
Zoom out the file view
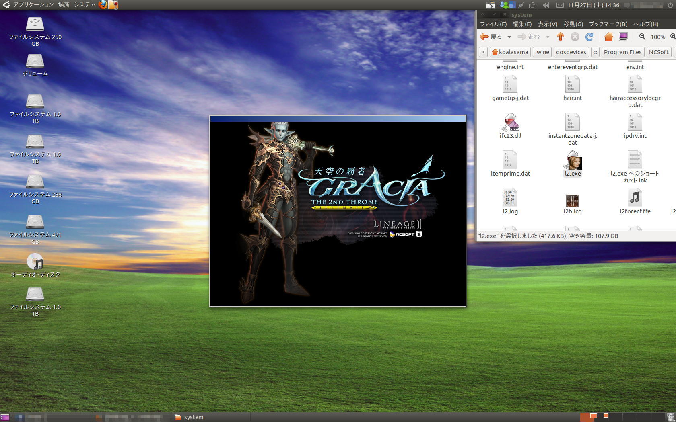642,37
